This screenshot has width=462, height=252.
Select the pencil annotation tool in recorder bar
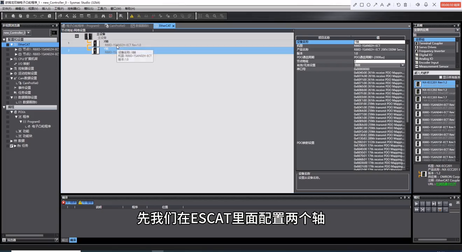click(x=355, y=5)
